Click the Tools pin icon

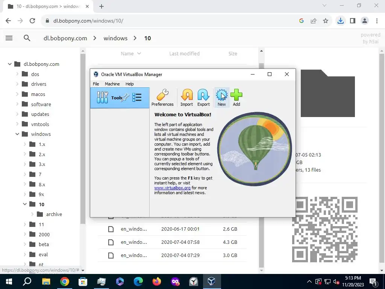pos(125,97)
